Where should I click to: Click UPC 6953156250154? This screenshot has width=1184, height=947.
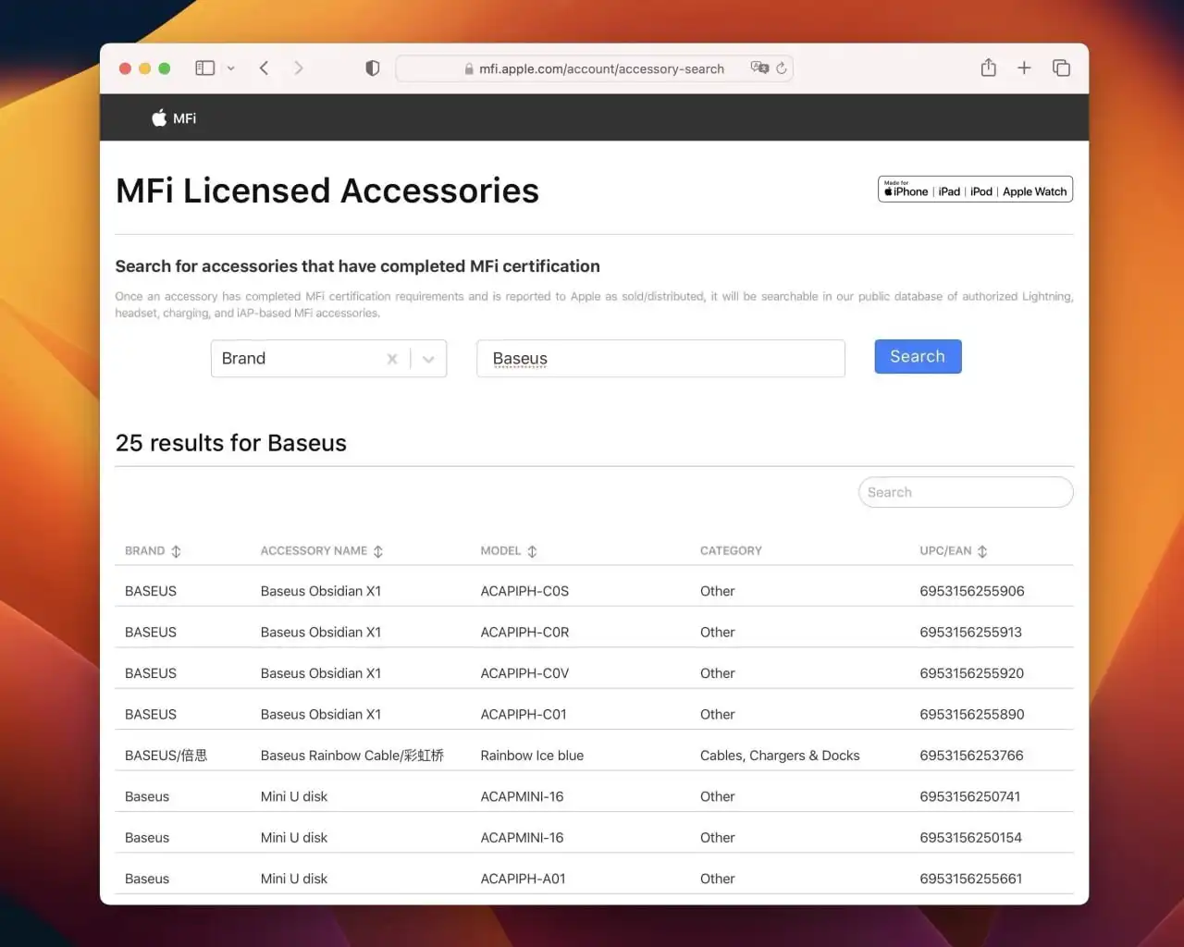[971, 838]
